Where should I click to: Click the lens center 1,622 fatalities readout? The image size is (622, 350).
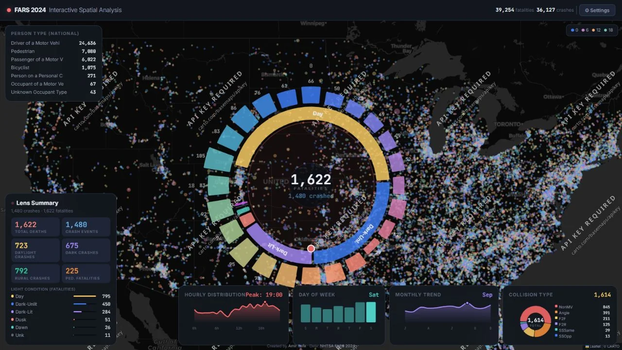click(x=311, y=180)
